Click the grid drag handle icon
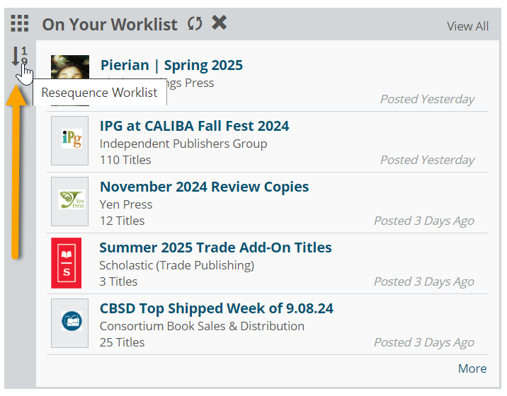Image resolution: width=507 pixels, height=396 pixels. click(x=19, y=23)
